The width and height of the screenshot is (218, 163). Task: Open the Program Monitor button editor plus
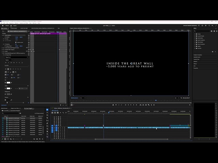(x=190, y=105)
